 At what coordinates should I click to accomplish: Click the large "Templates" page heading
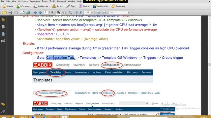(43, 80)
